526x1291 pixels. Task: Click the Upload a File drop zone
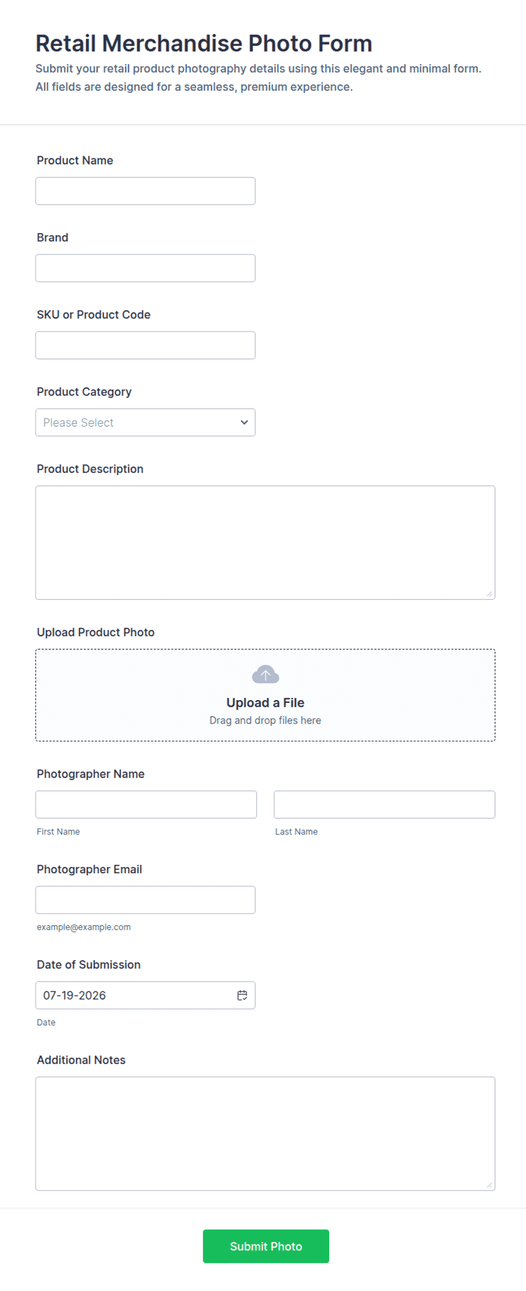point(265,695)
